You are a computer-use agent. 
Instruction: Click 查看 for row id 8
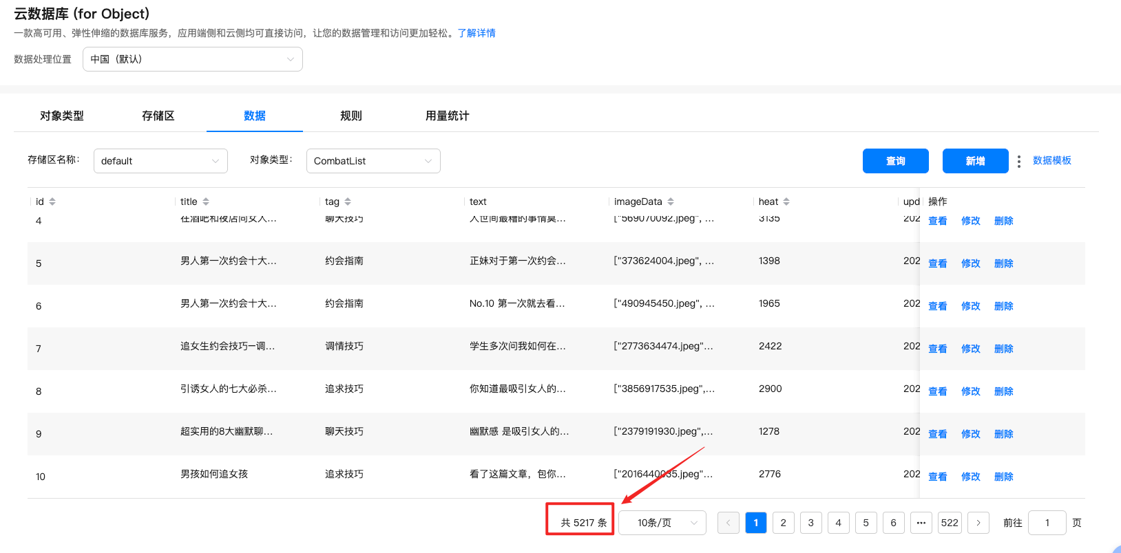click(x=938, y=391)
